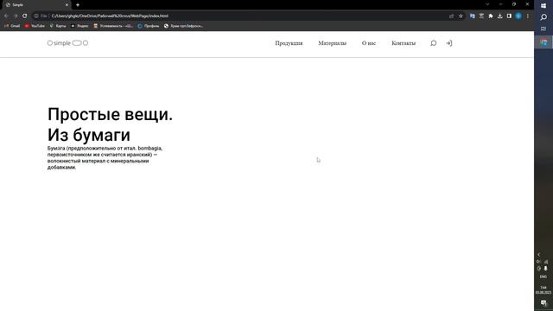
Task: Open the Контакты navigation link
Action: point(404,43)
